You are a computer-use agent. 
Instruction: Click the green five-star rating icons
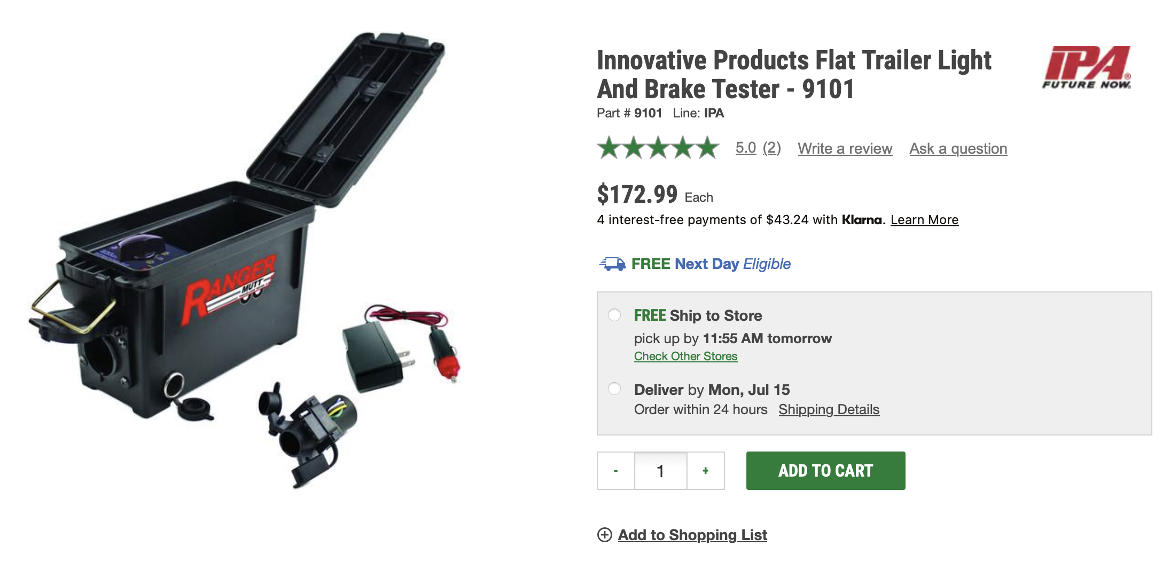point(658,148)
